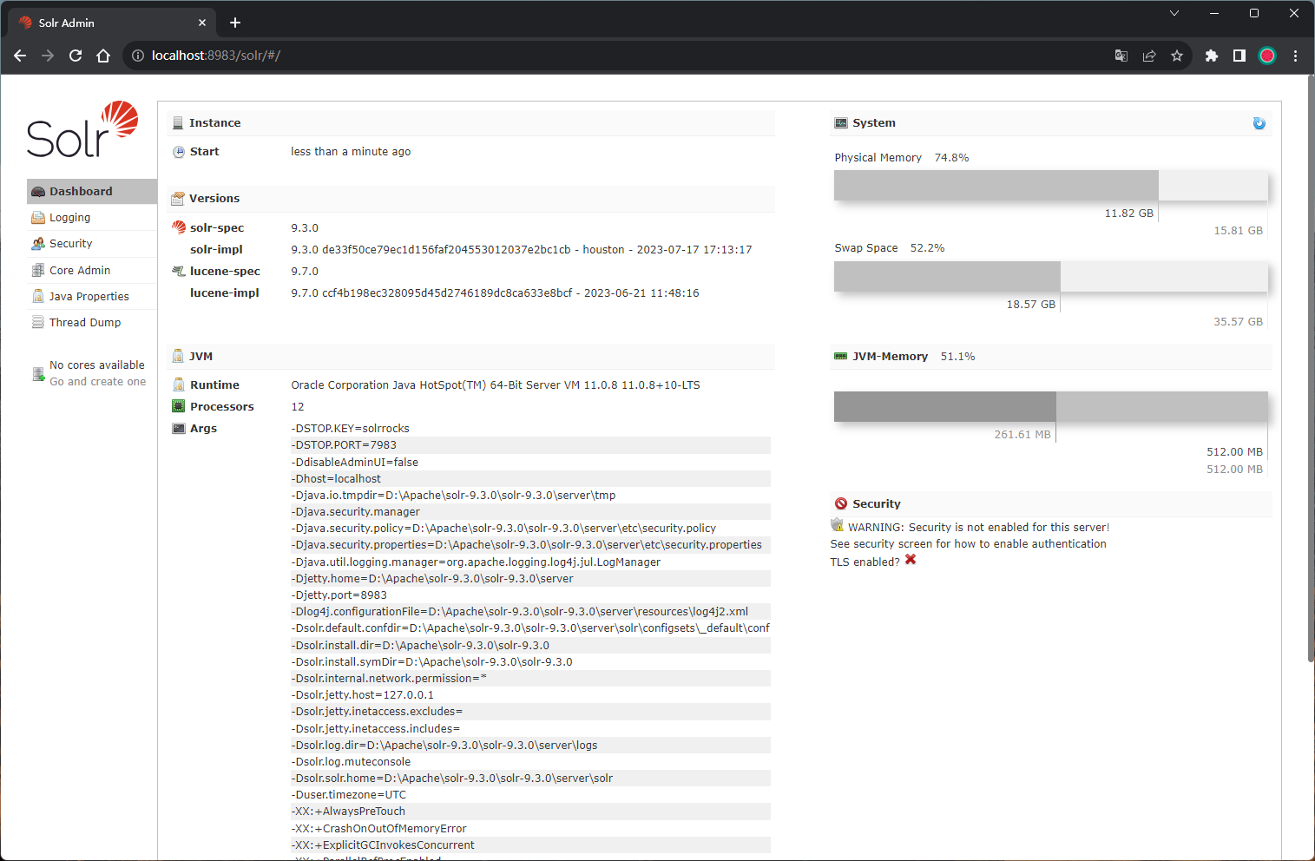The width and height of the screenshot is (1315, 861).
Task: Click the Swap Space usage bar
Action: click(x=1051, y=276)
